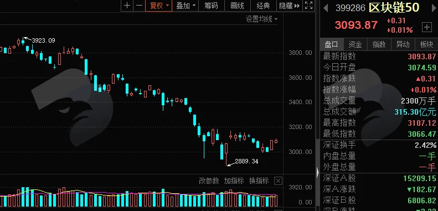Click the 改参数 link
The image size is (438, 211).
pos(209,181)
